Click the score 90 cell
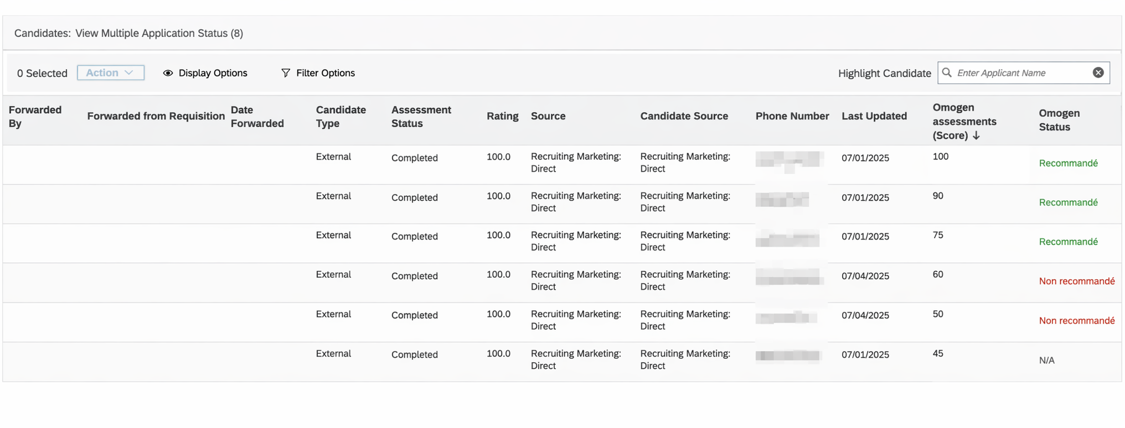 (937, 196)
